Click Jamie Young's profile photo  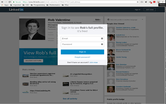(x=111, y=60)
